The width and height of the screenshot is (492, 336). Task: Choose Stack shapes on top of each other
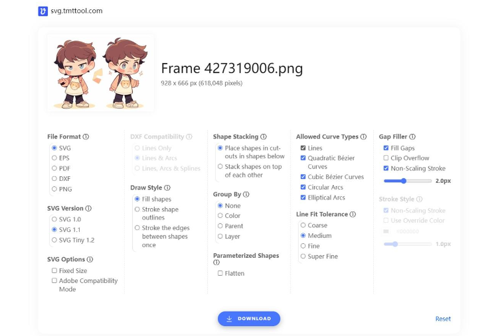pos(220,166)
